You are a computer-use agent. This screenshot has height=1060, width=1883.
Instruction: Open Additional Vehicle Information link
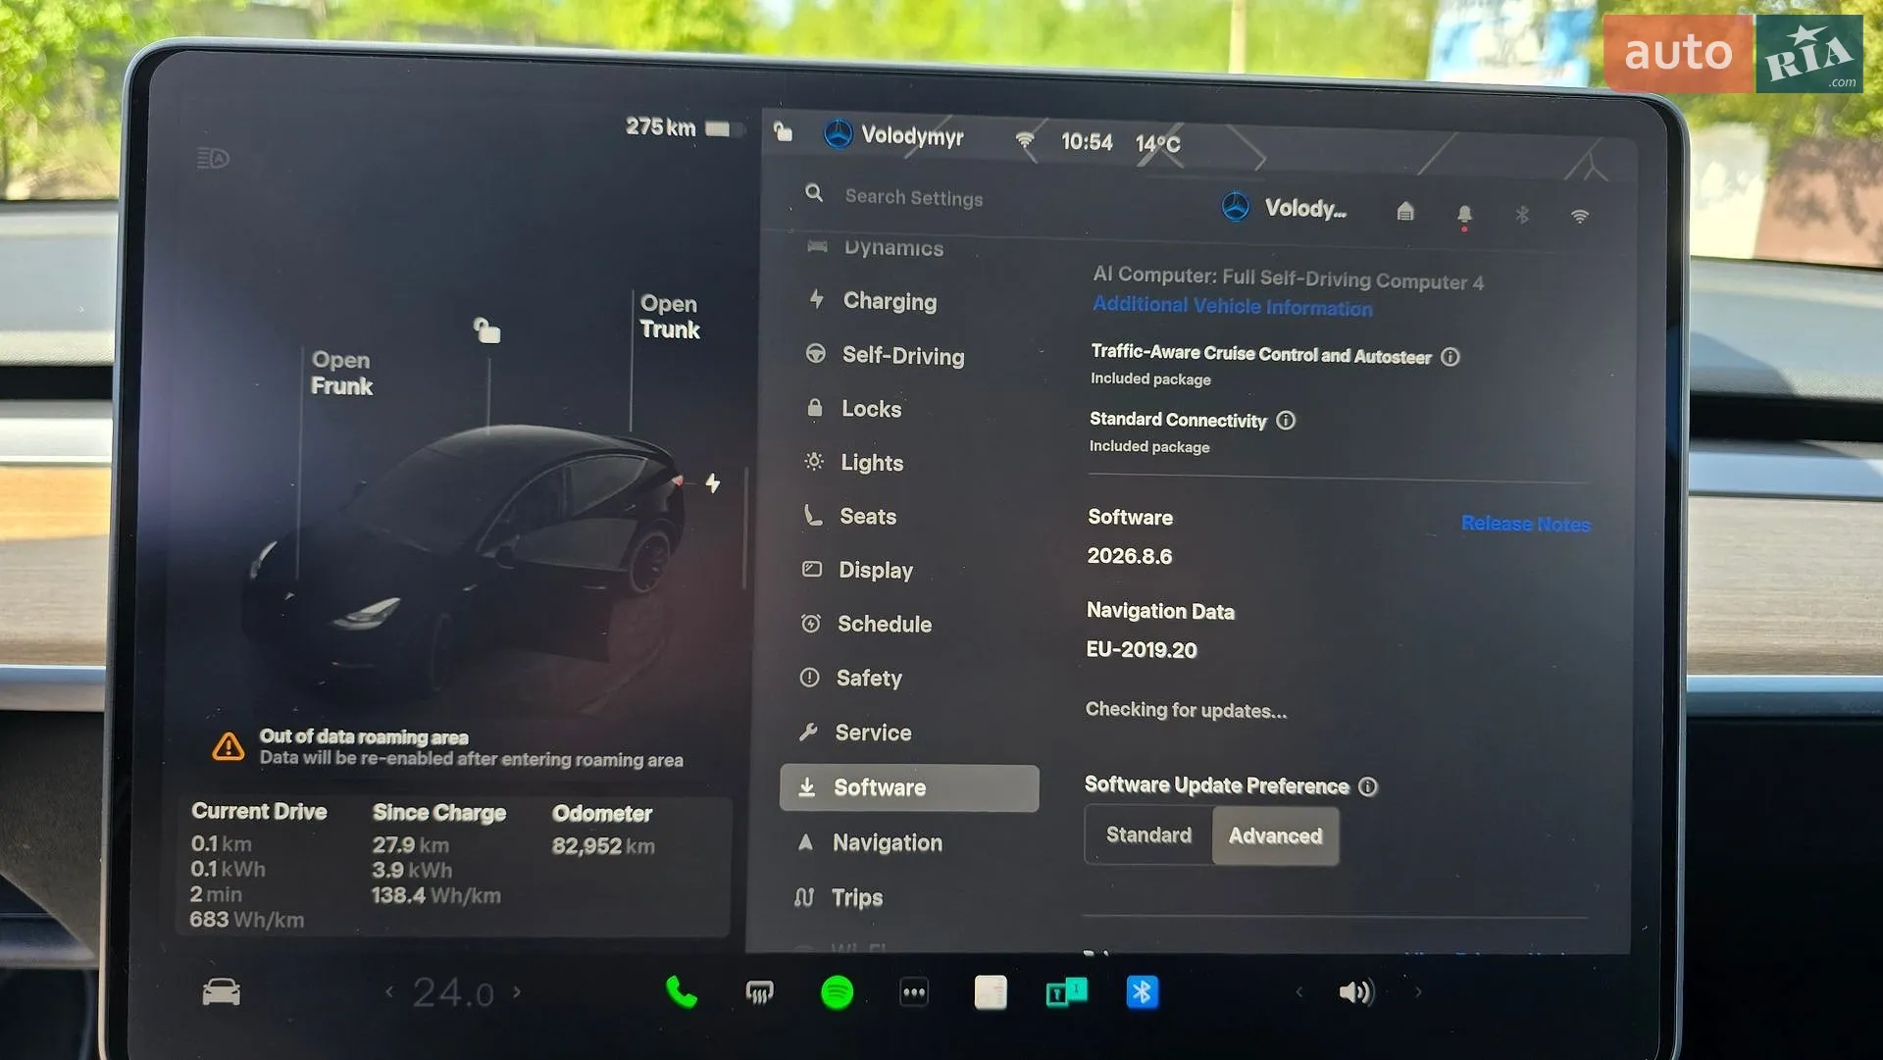pyautogui.click(x=1233, y=306)
